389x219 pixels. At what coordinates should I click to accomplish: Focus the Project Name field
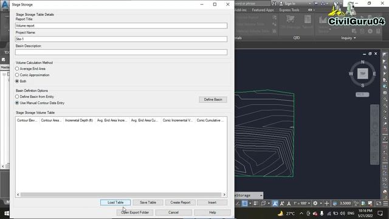point(121,39)
